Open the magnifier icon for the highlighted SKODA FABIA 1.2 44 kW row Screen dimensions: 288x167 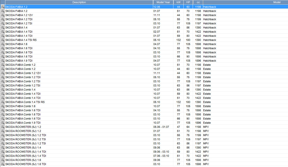pos(2,6)
